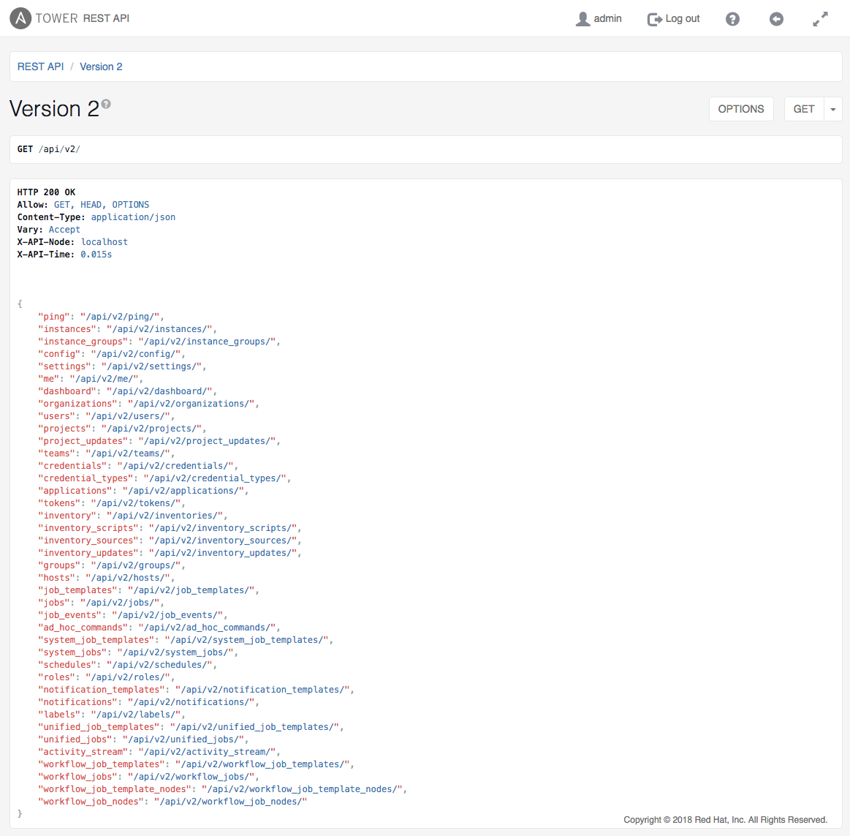
Task: Open the /api/v2/activity_stream/ link
Action: (209, 752)
